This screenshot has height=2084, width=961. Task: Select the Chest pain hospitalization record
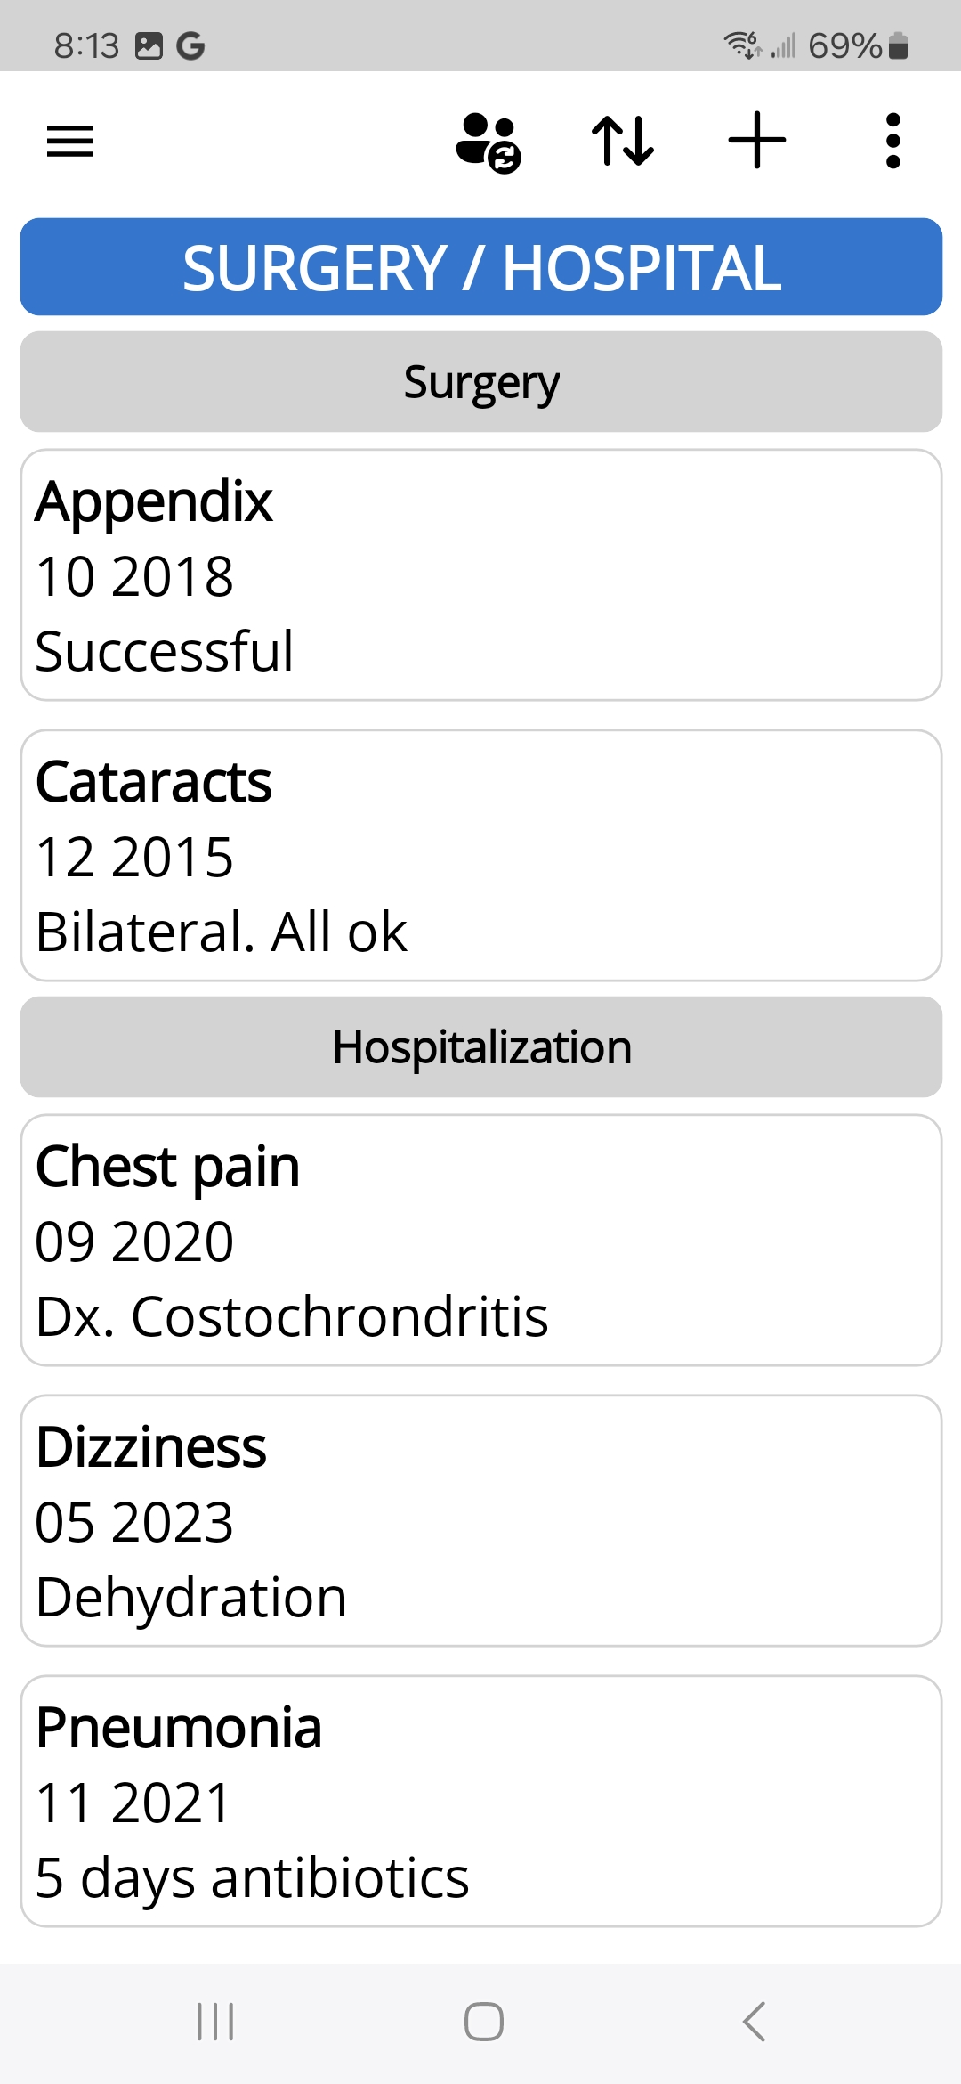[481, 1241]
